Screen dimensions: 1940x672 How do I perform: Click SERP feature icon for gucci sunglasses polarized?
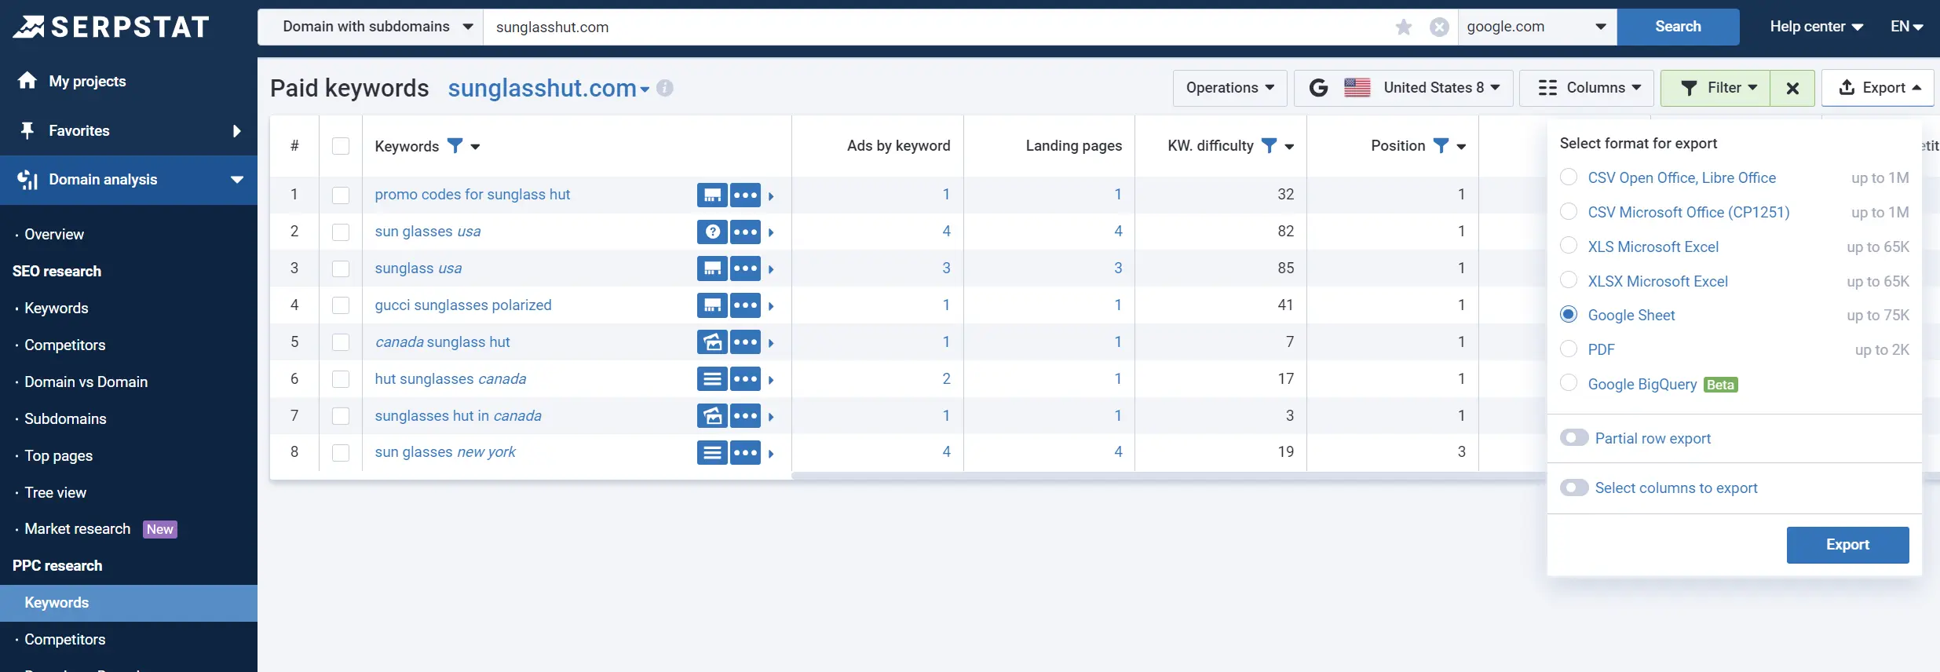tap(712, 305)
